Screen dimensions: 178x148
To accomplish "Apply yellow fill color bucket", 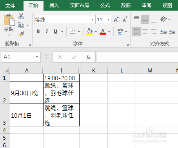I will (x=89, y=31).
